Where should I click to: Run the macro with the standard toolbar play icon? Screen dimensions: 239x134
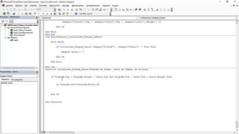coord(43,14)
